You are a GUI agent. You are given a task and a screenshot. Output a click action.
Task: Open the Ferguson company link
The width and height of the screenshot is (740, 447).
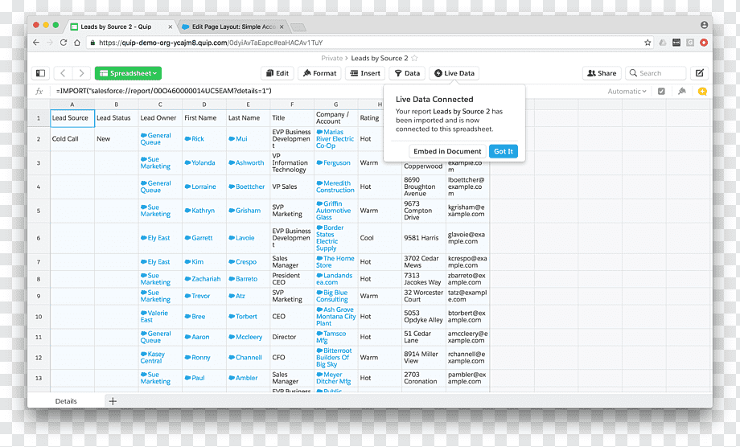click(333, 162)
